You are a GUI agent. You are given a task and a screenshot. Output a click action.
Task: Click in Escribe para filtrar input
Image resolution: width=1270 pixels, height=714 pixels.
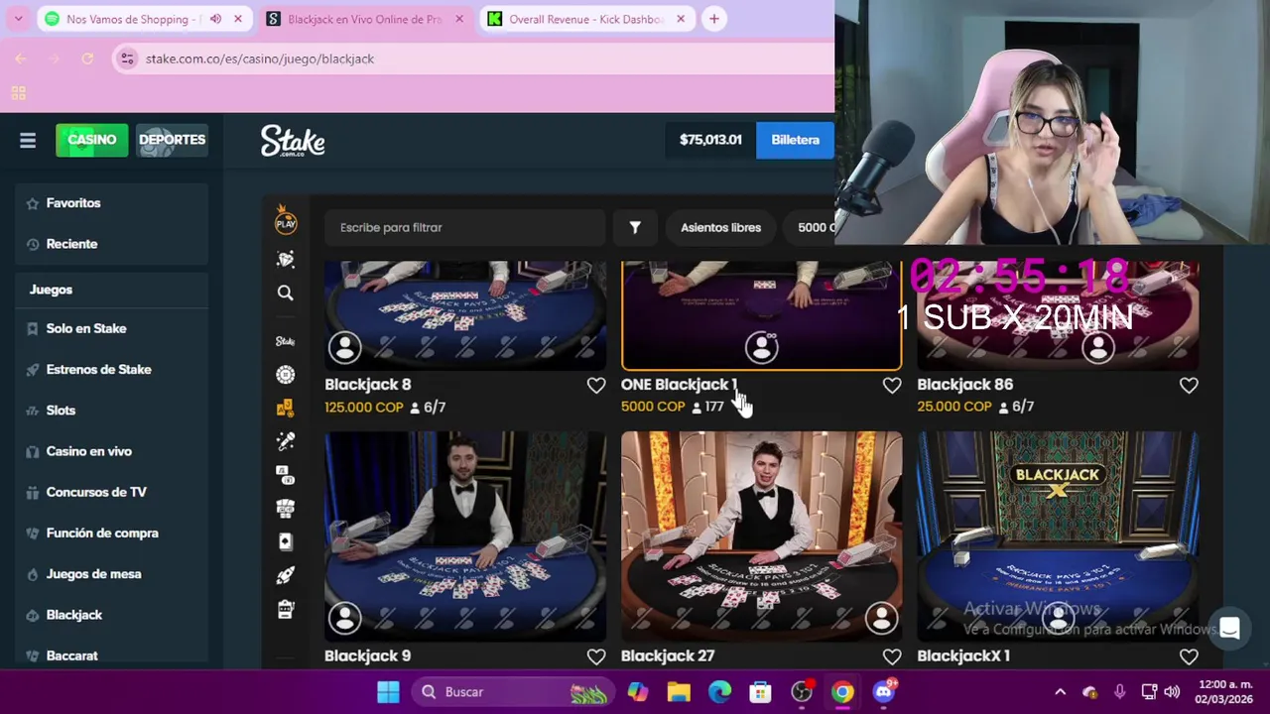point(464,227)
